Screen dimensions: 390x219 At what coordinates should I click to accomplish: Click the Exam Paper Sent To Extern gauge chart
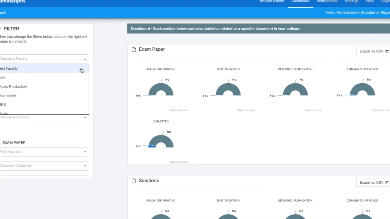click(228, 89)
